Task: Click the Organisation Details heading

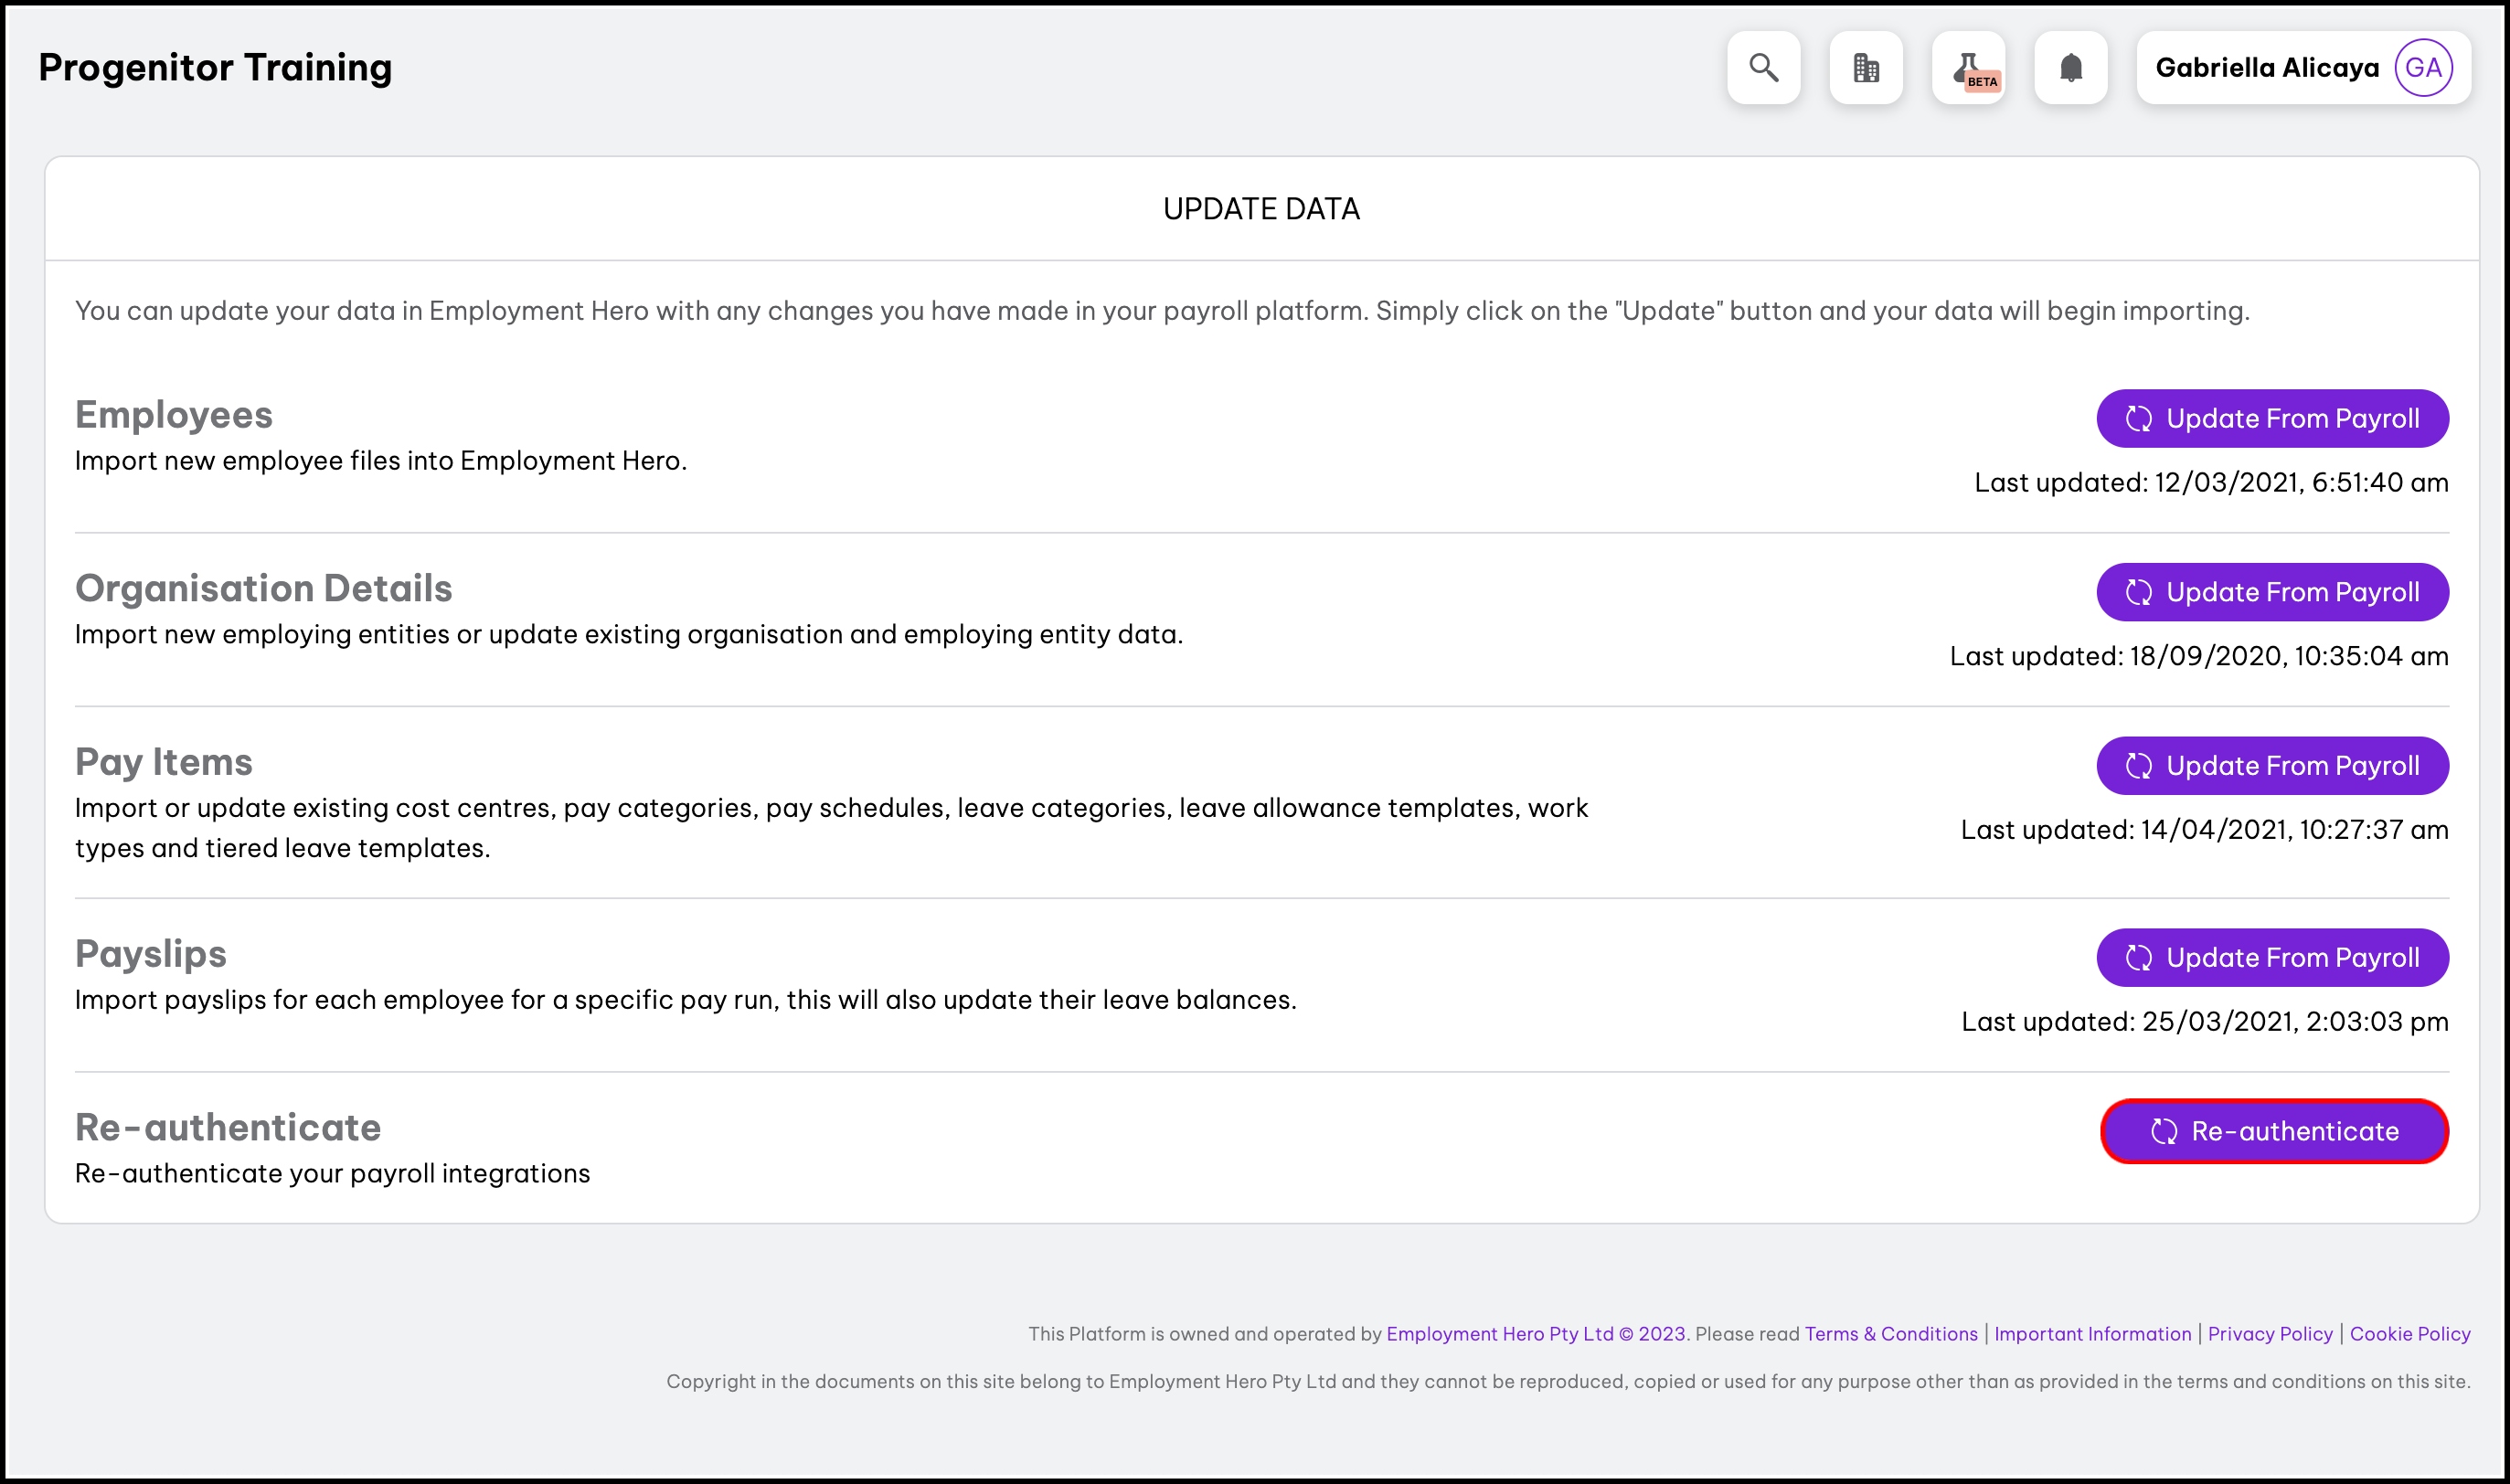Action: (x=264, y=589)
